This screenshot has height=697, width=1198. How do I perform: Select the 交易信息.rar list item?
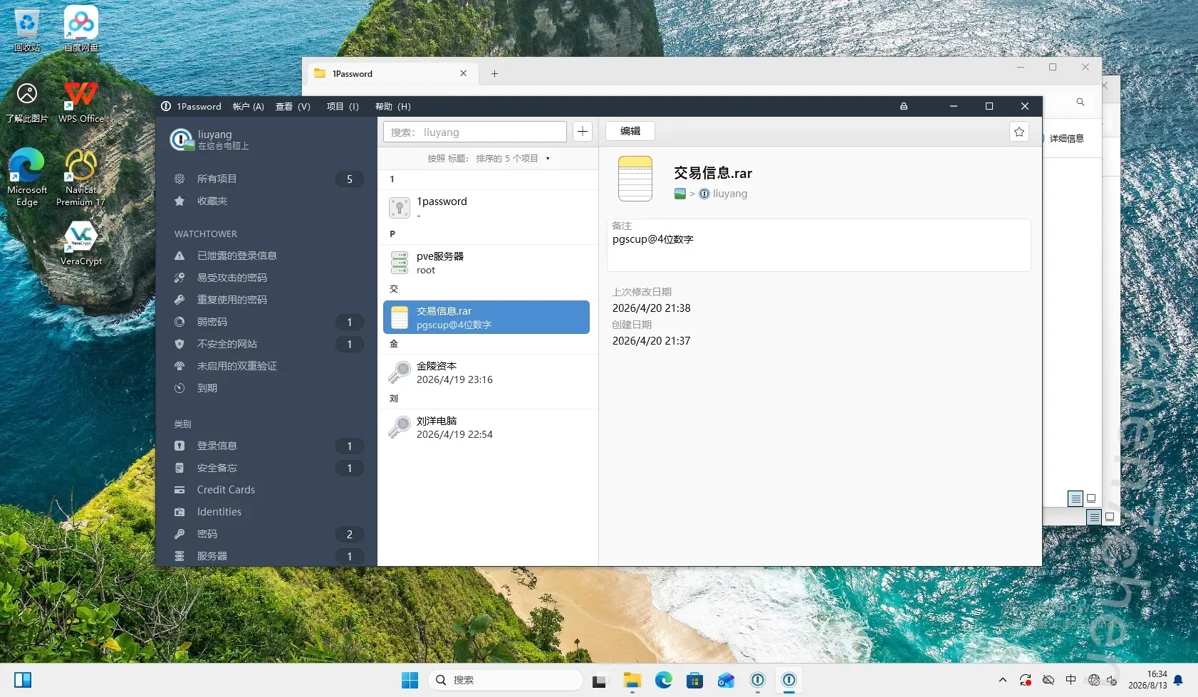(487, 317)
